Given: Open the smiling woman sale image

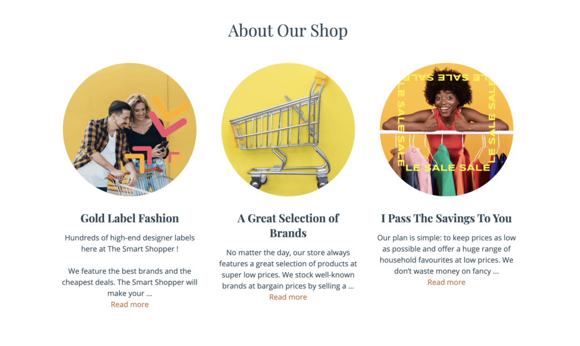Looking at the screenshot, I should pyautogui.click(x=446, y=129).
